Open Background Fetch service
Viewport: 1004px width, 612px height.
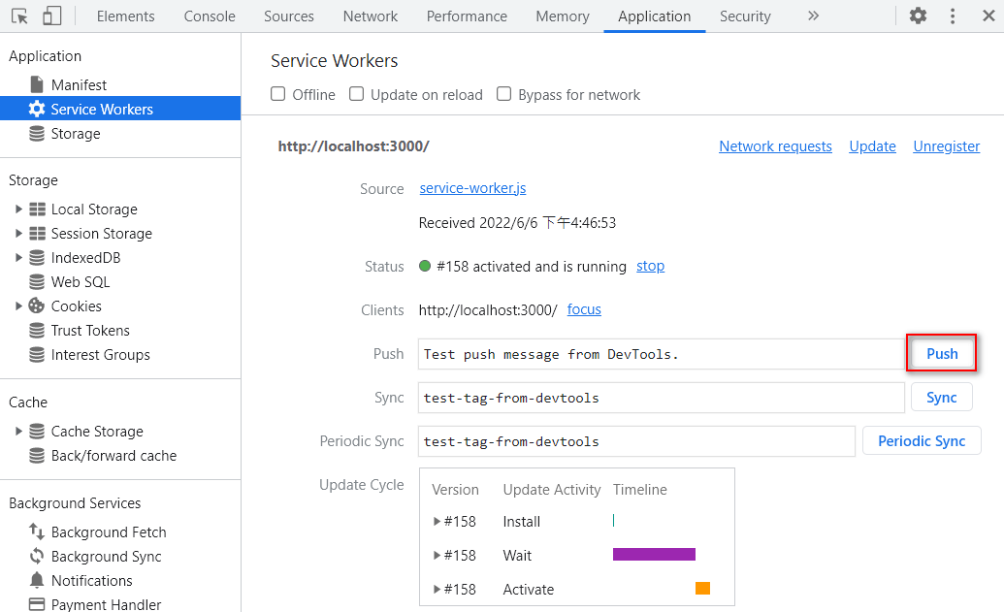coord(108,532)
